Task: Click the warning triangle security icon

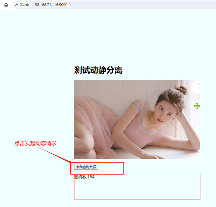Action: click(x=17, y=5)
